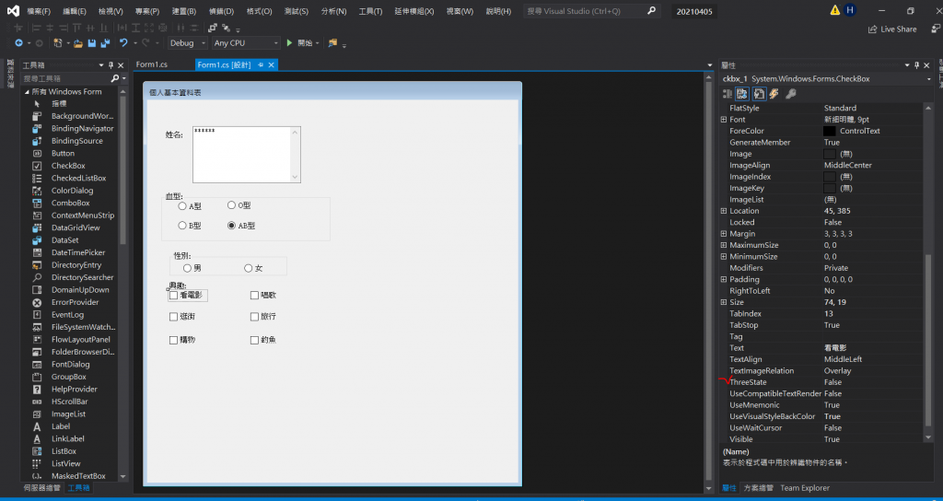Undo the last action
The image size is (943, 501).
coord(123,42)
